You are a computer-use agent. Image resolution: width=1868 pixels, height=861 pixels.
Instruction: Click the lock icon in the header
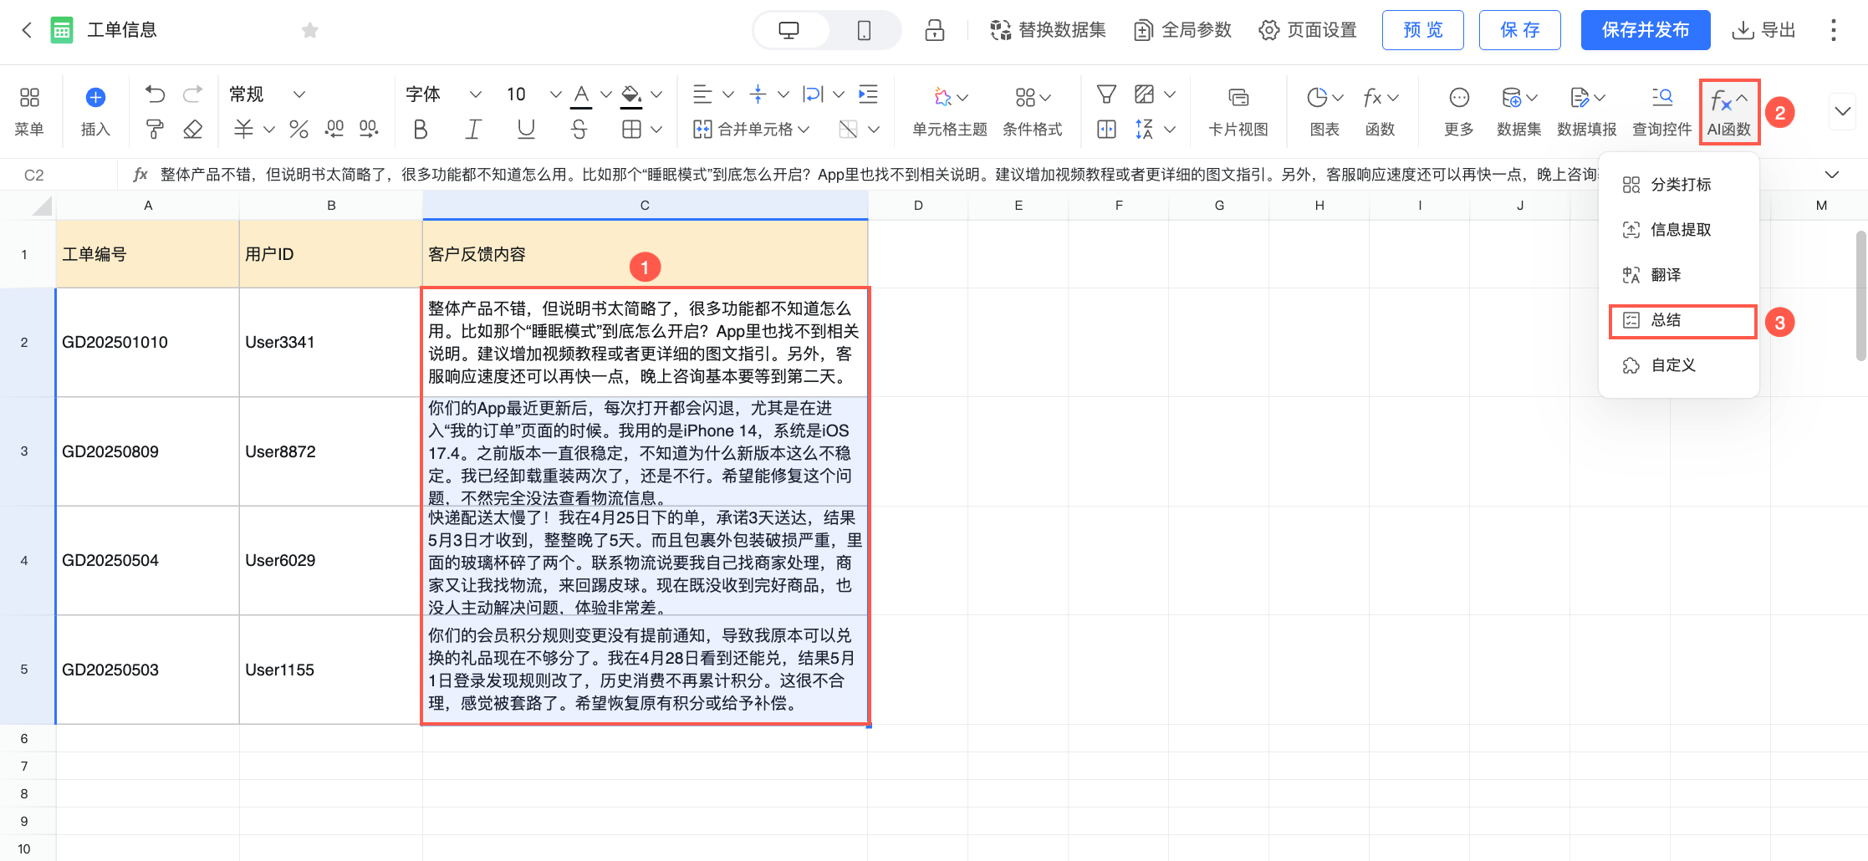[935, 31]
